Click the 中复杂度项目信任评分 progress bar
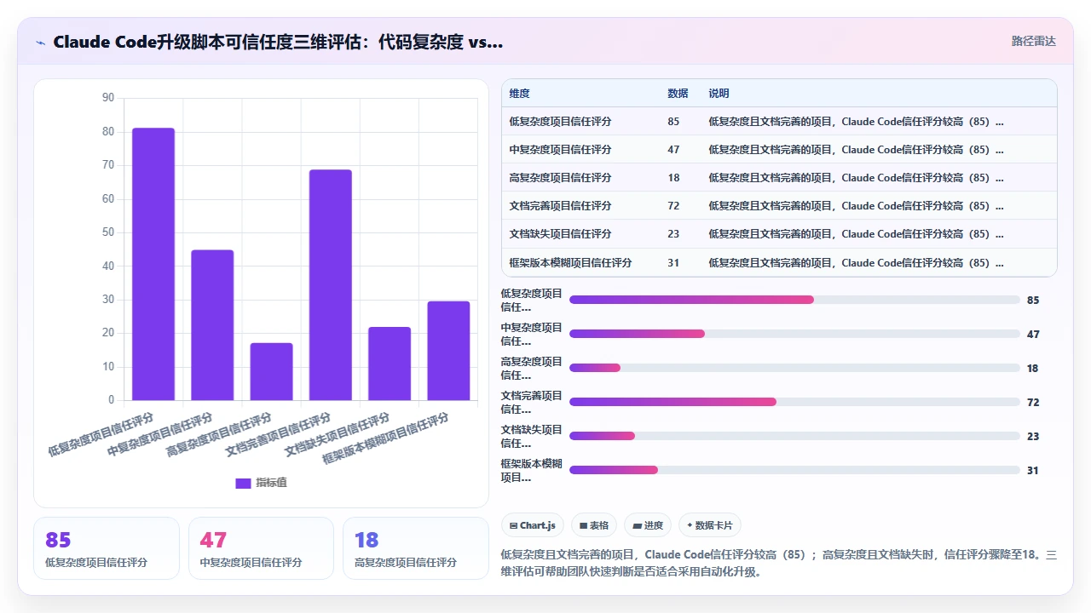The image size is (1091, 613). tap(794, 334)
